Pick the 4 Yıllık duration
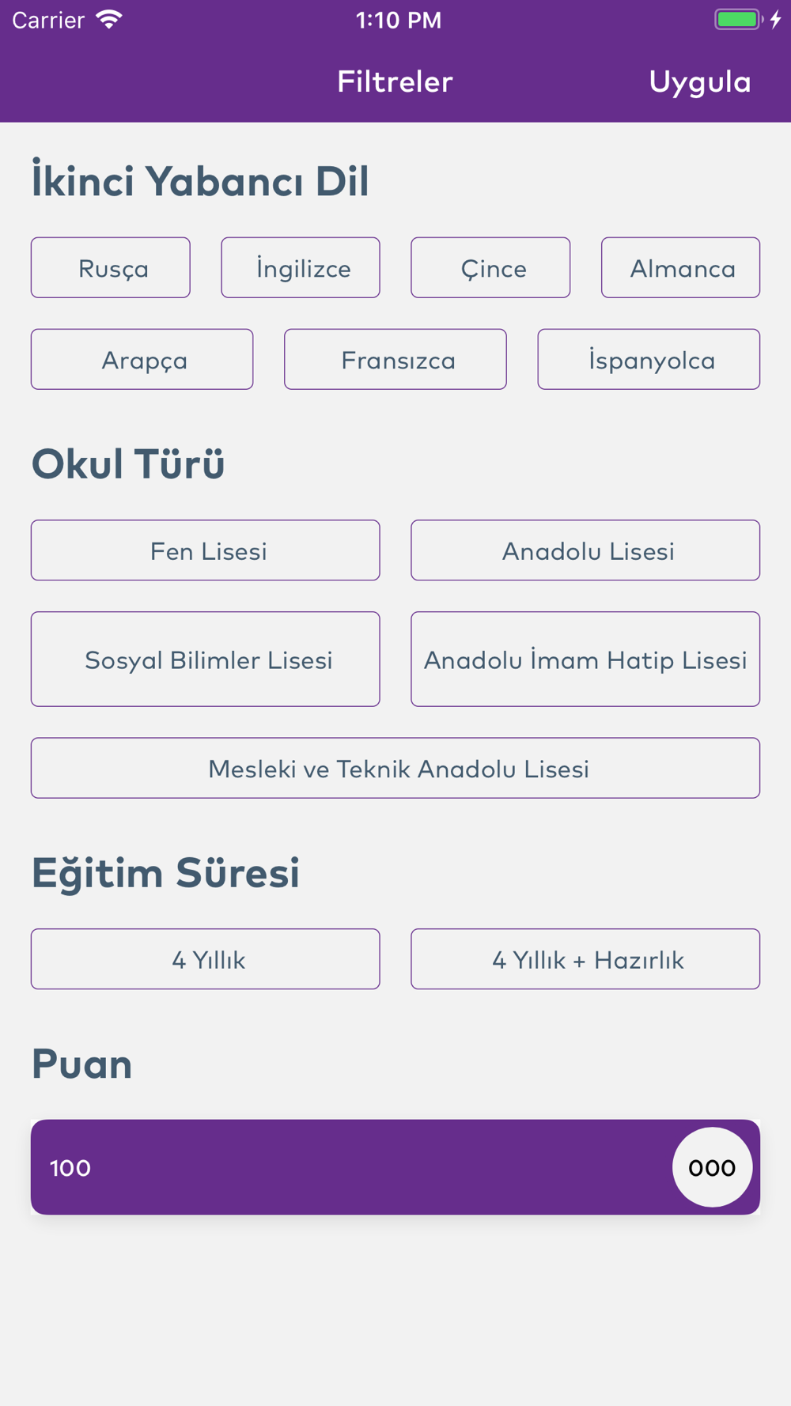 coord(206,959)
